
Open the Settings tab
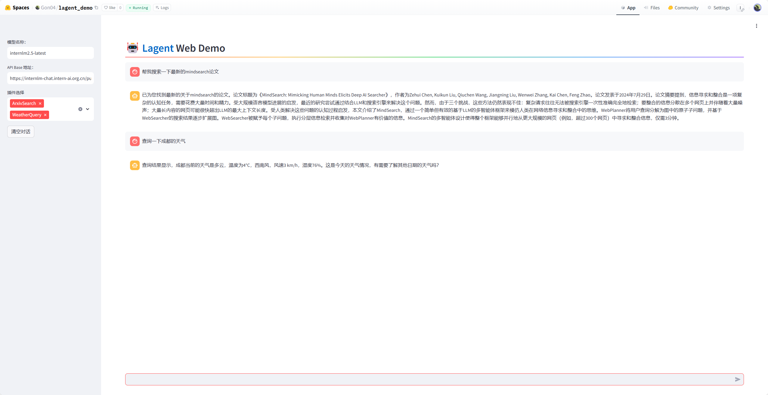pos(718,8)
